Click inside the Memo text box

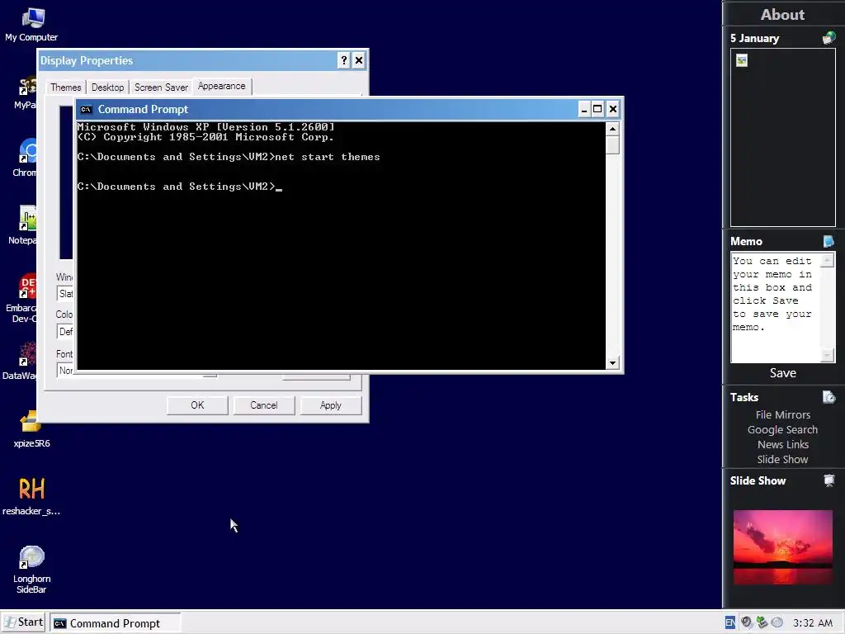776,308
